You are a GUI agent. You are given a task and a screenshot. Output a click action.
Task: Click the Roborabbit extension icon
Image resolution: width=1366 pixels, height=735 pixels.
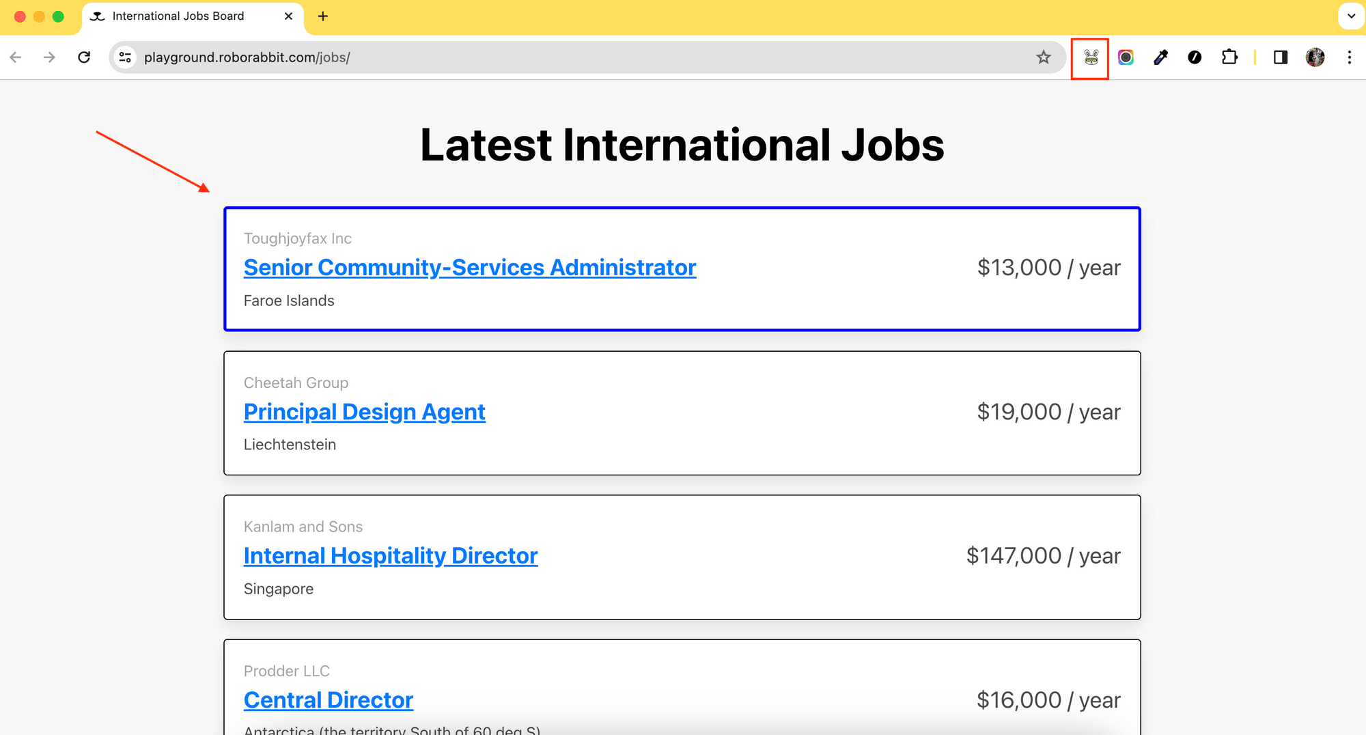tap(1091, 57)
